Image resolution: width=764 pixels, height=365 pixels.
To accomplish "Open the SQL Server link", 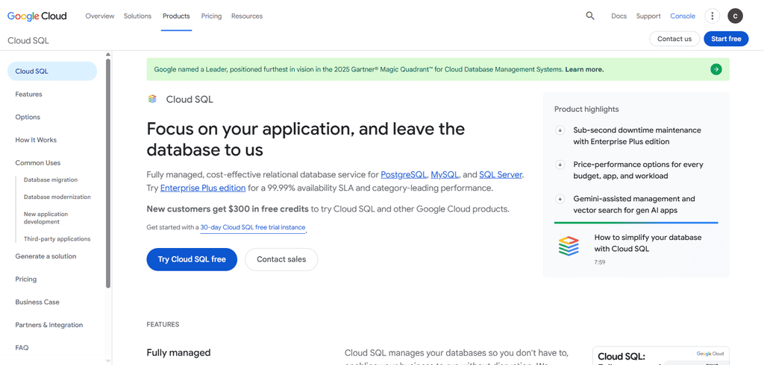I will pos(501,175).
